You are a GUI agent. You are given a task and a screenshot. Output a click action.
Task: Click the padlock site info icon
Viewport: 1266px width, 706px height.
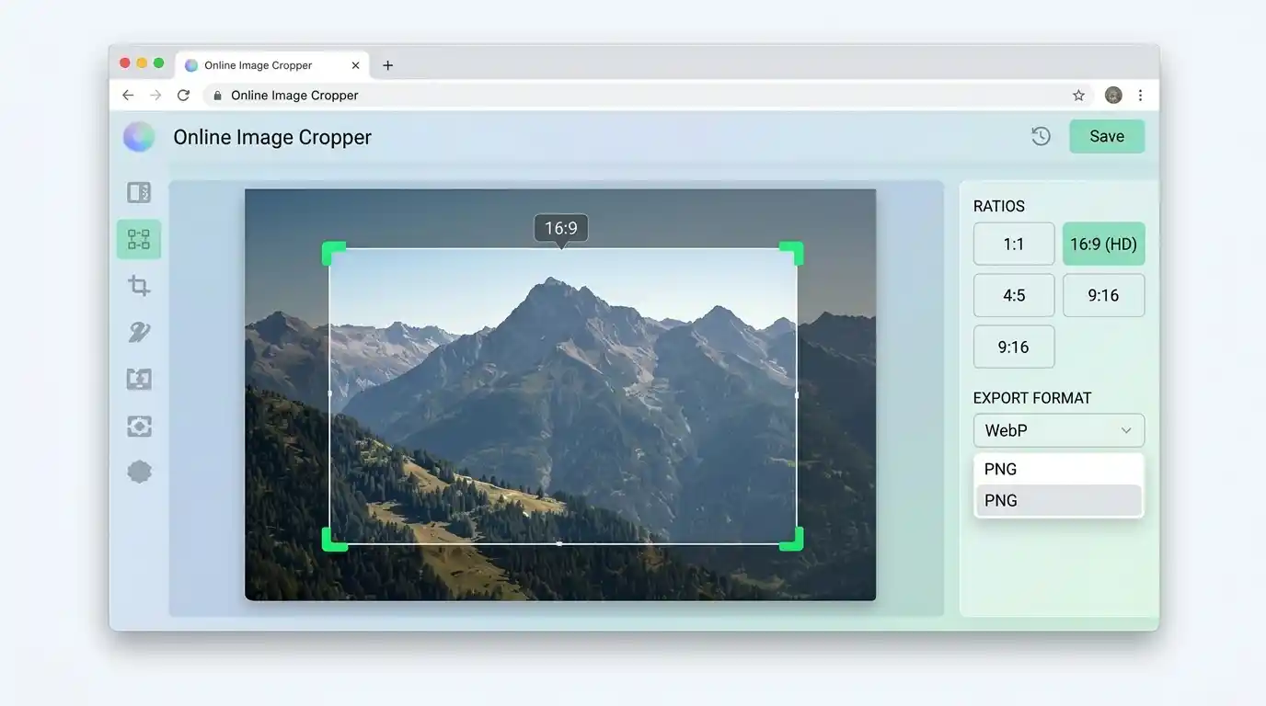click(218, 95)
